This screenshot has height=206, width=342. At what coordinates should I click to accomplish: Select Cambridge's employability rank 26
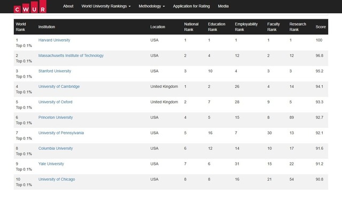[x=237, y=87]
